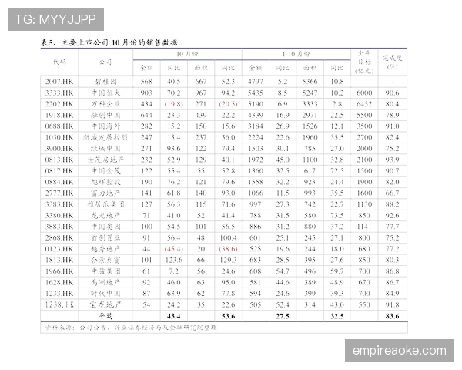Click the 5435 amount in 3333.HK row
This screenshot has height=370, width=462.
coord(255,93)
